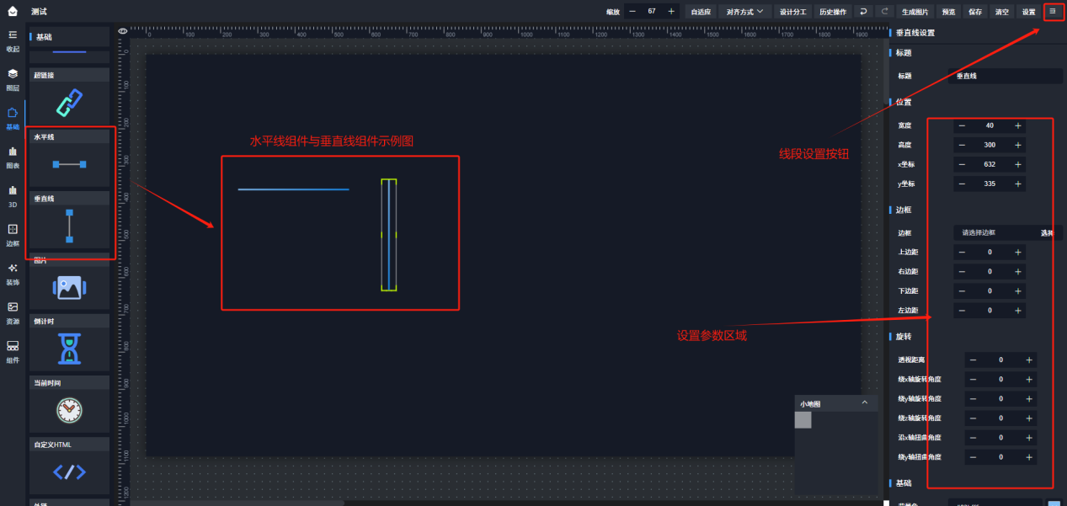Decrease the 缩放 zoom level
This screenshot has height=506, width=1067.
[632, 12]
